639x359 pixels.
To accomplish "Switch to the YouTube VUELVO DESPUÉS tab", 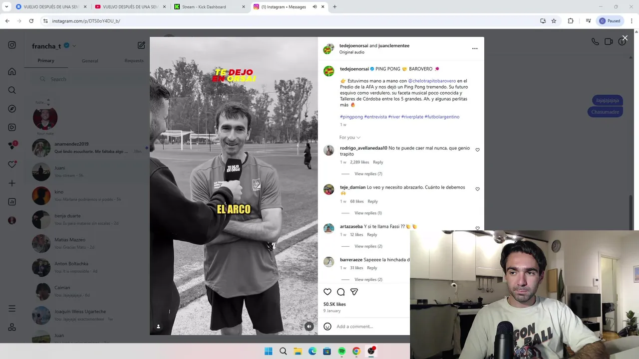I will [131, 7].
